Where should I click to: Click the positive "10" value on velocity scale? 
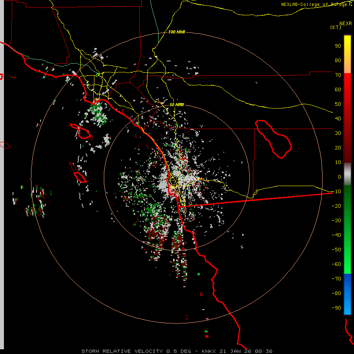tap(338, 162)
